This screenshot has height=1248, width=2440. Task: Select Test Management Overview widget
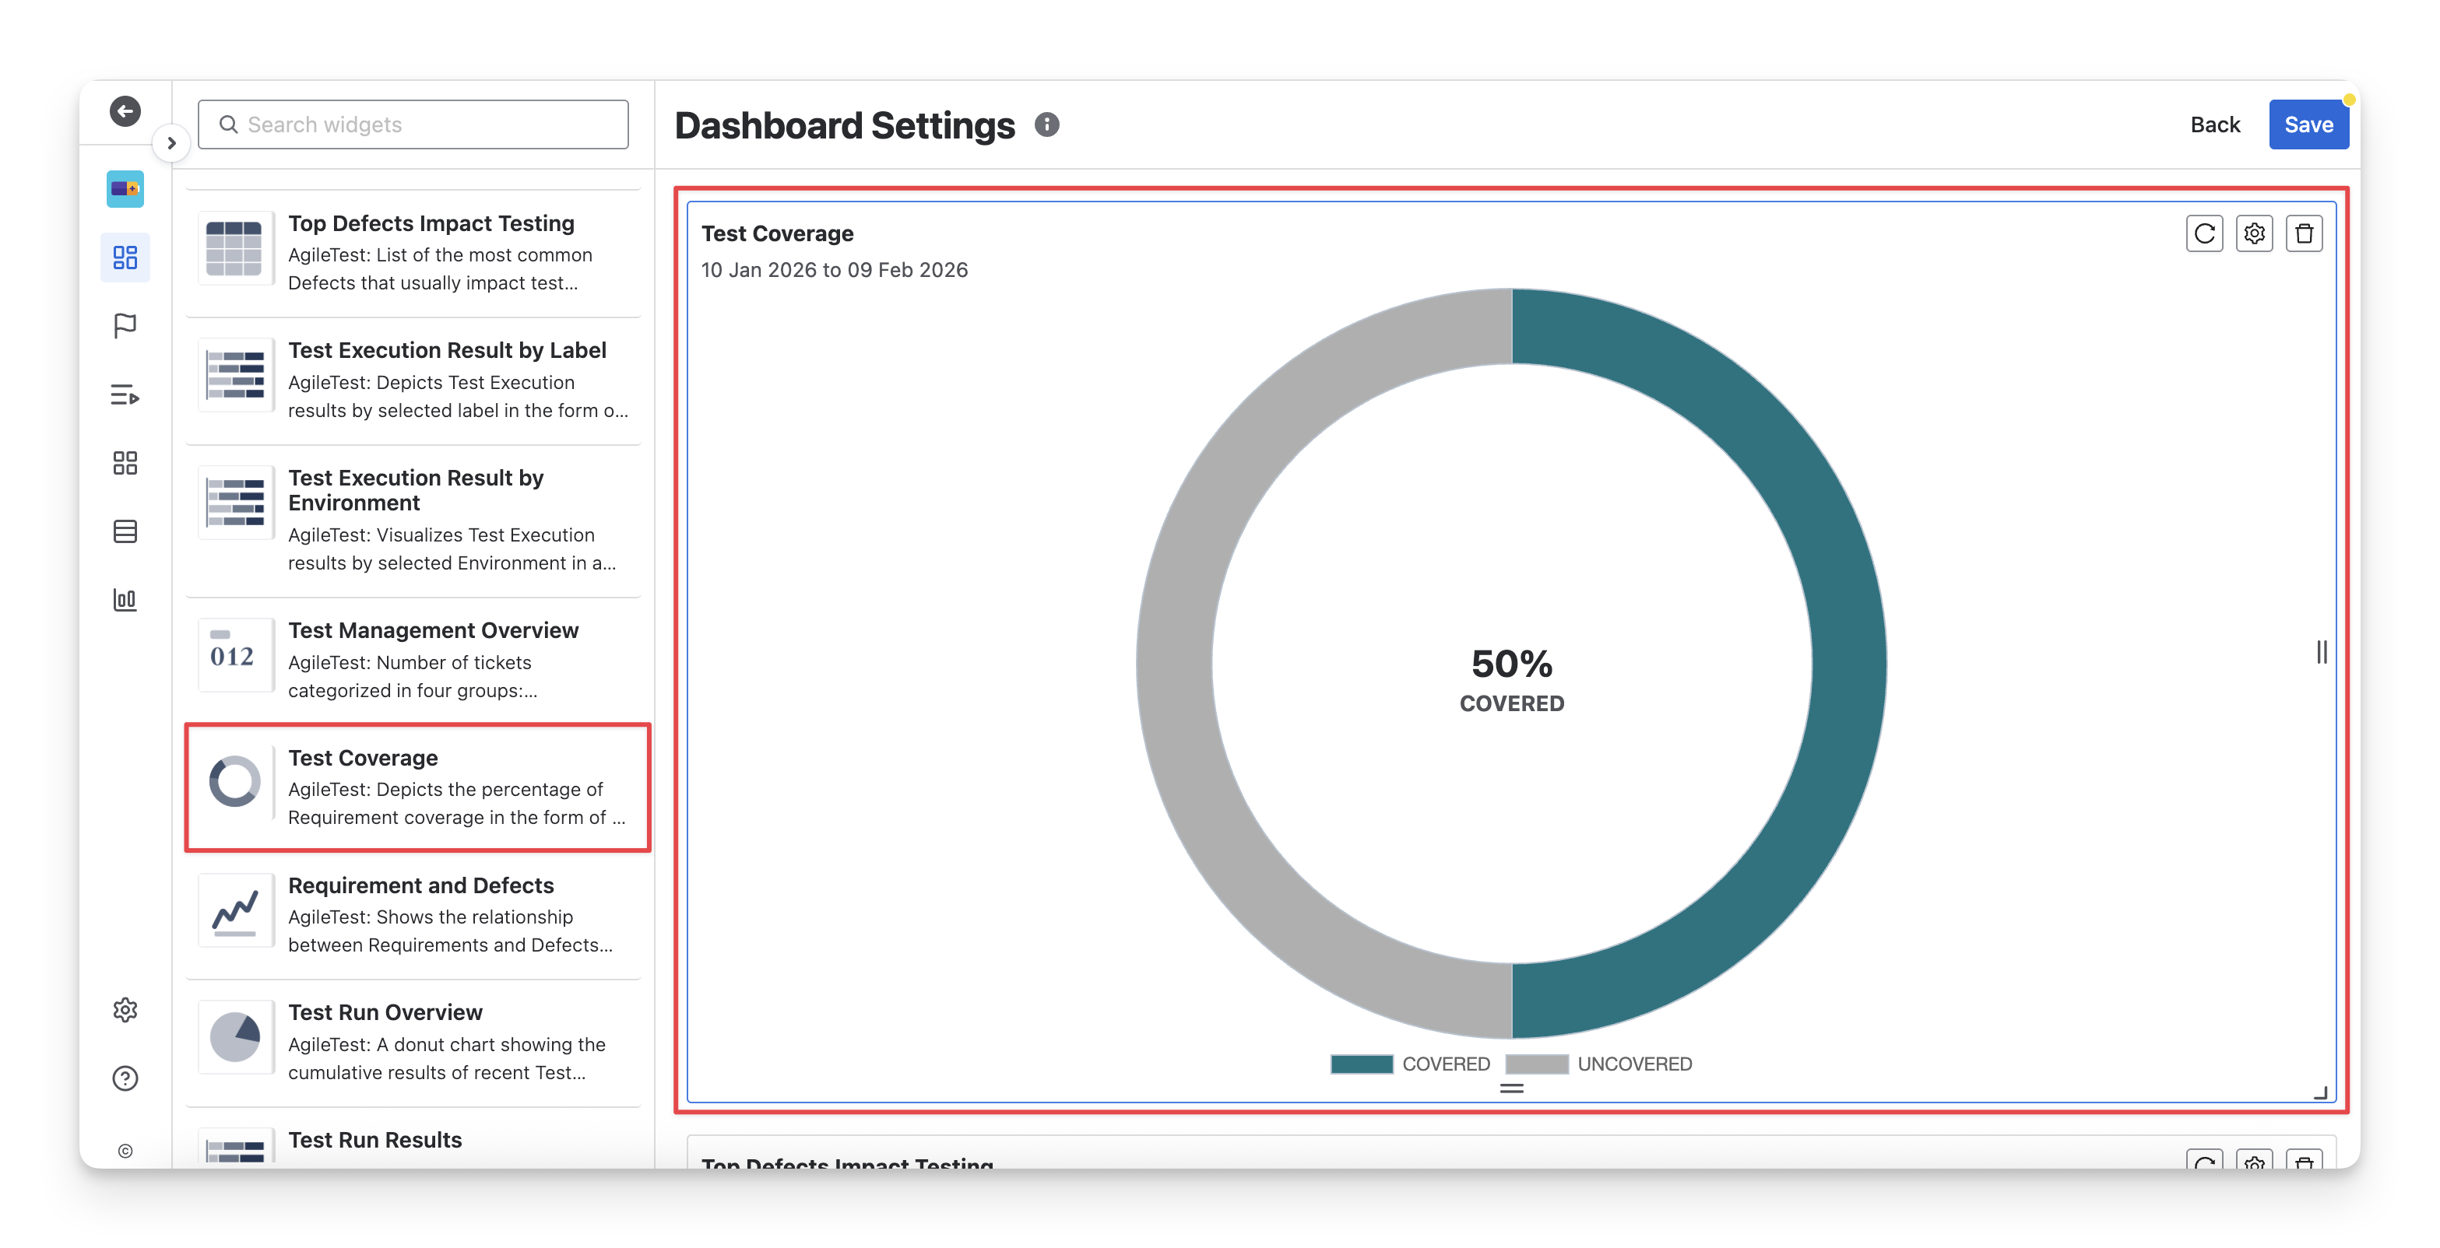tap(418, 659)
